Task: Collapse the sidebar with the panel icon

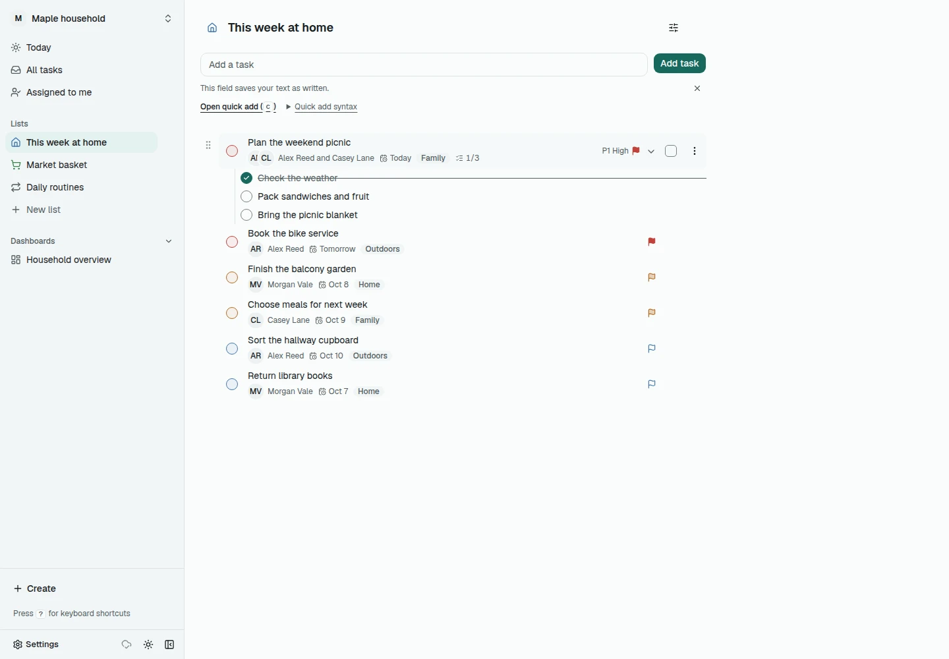Action: click(x=169, y=645)
